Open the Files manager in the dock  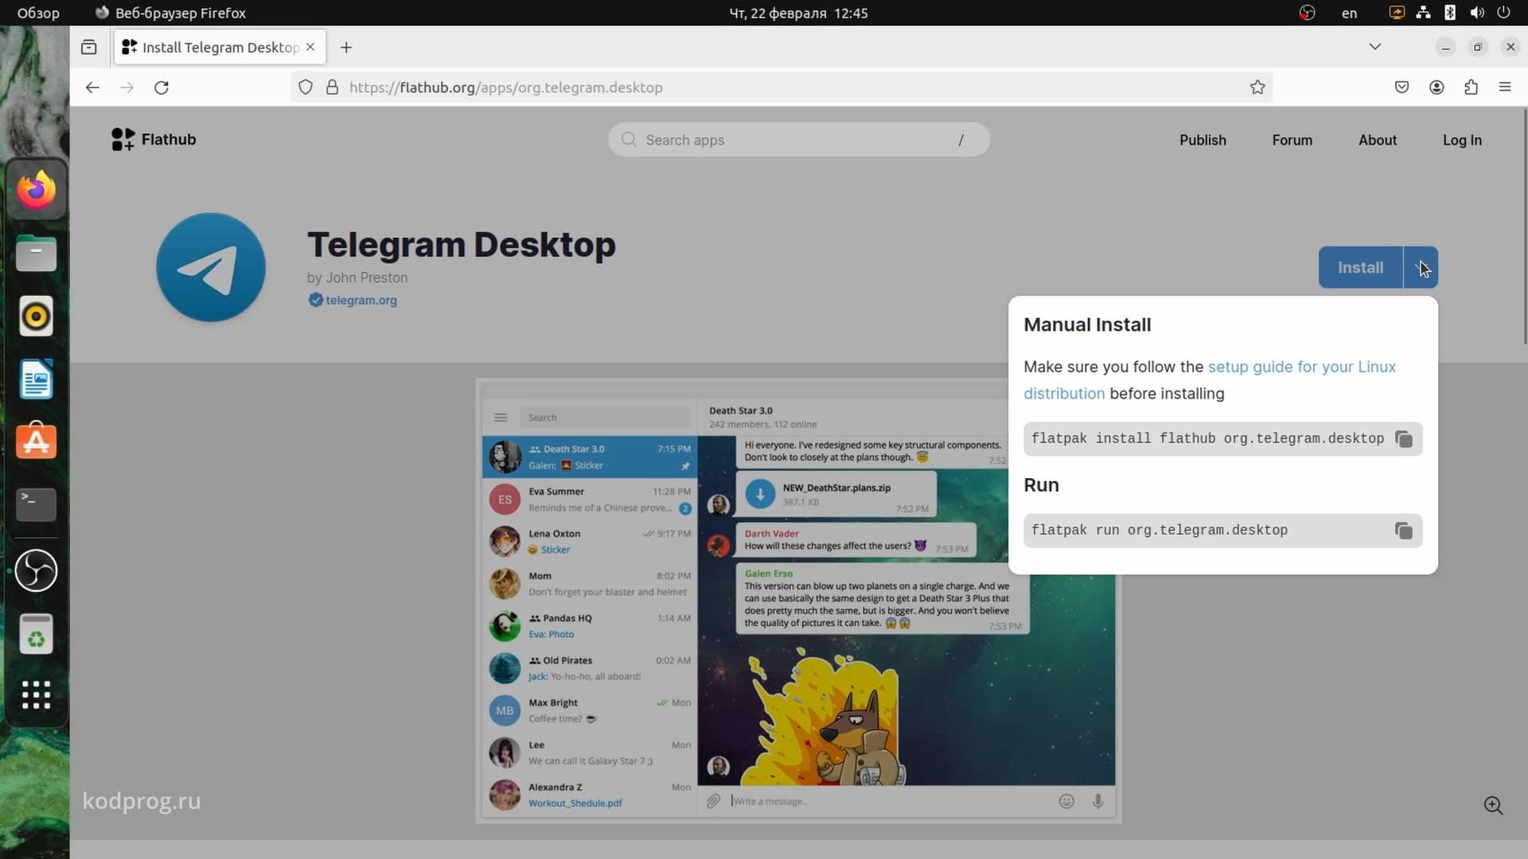tap(37, 254)
